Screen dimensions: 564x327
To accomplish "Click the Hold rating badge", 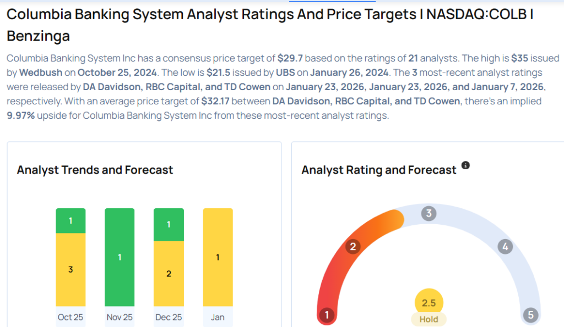I will pyautogui.click(x=429, y=319).
